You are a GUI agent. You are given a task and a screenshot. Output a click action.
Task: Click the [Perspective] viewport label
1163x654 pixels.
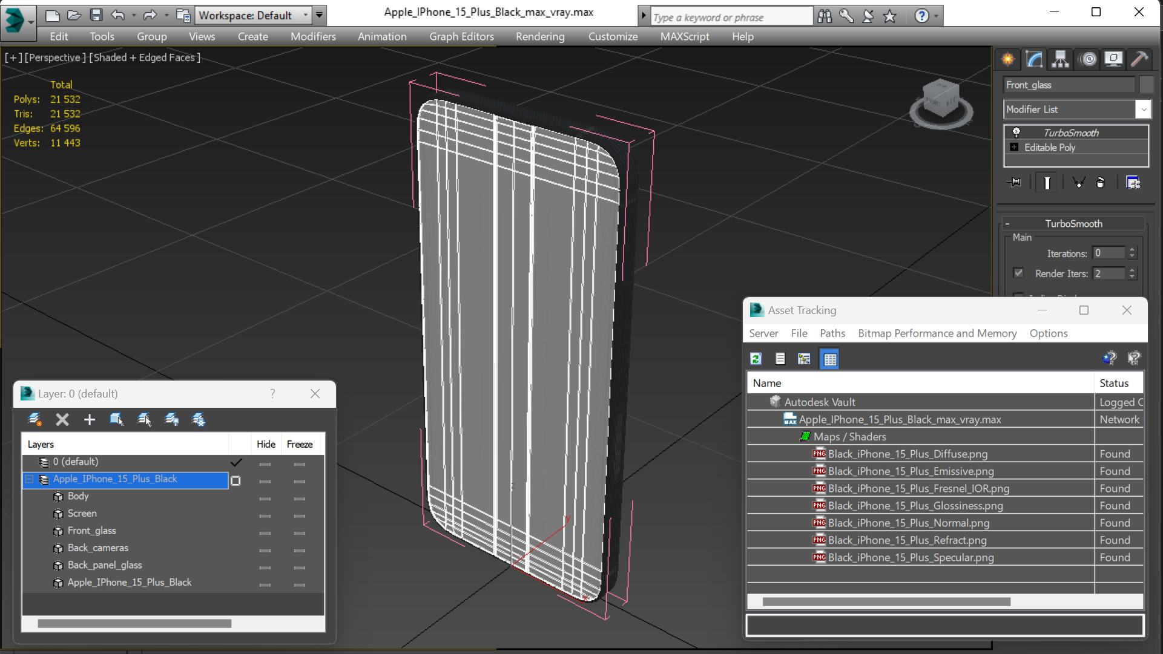click(54, 57)
